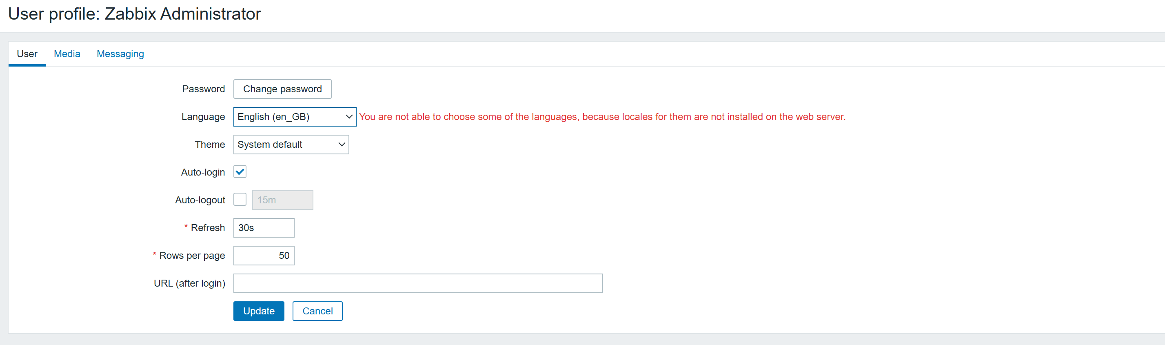Click into the URL (after login) field
The image size is (1165, 345).
point(417,283)
